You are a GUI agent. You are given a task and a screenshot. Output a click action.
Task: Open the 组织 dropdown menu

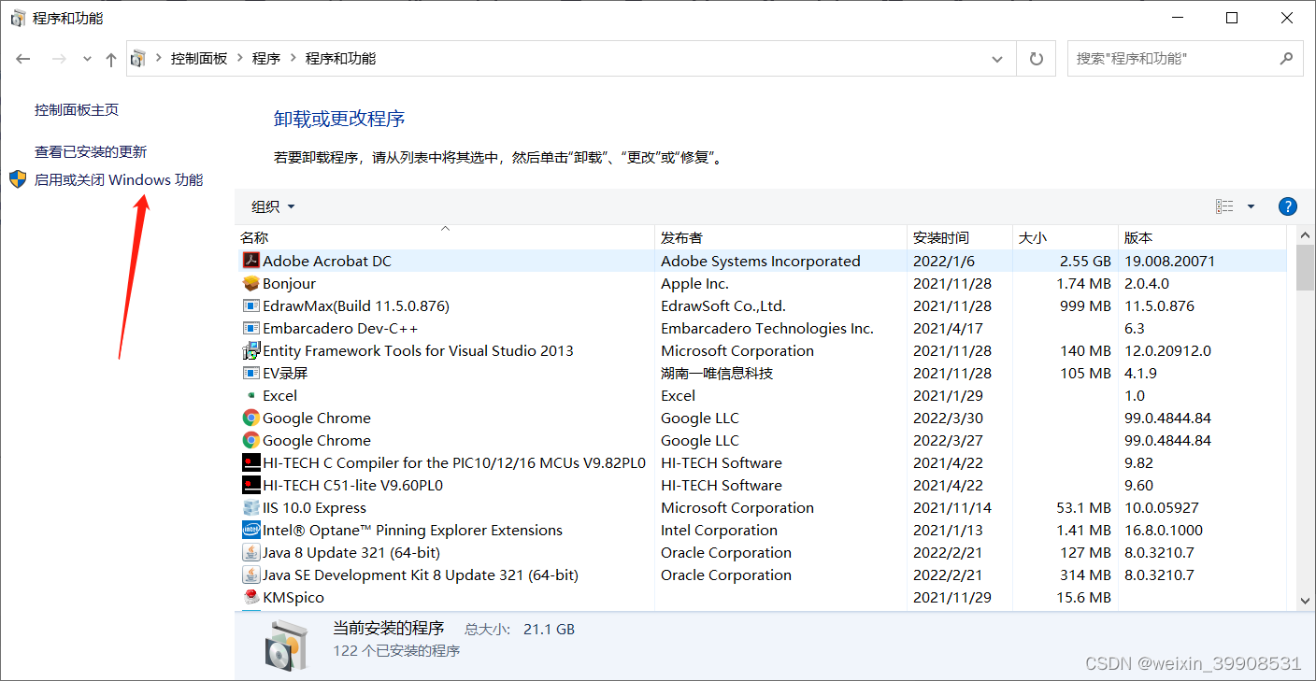(x=273, y=206)
